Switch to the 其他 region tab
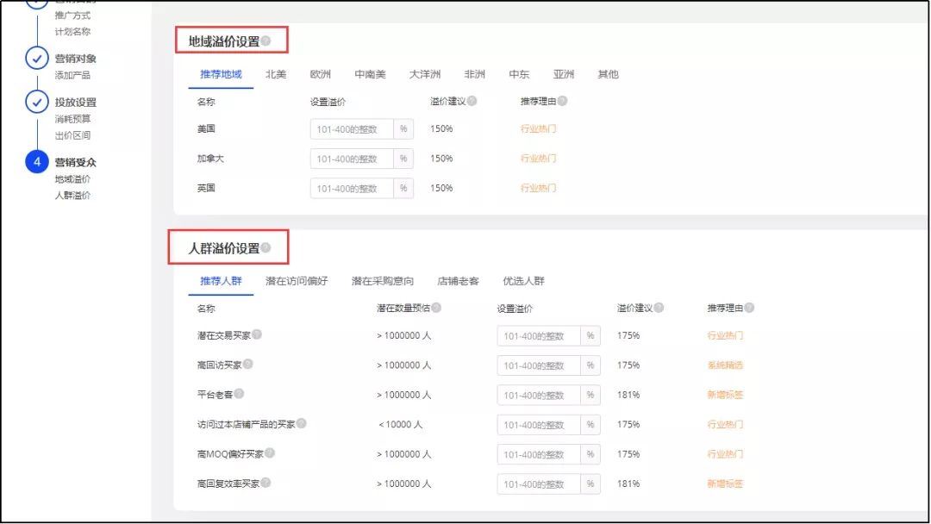The image size is (931, 524). 608,74
